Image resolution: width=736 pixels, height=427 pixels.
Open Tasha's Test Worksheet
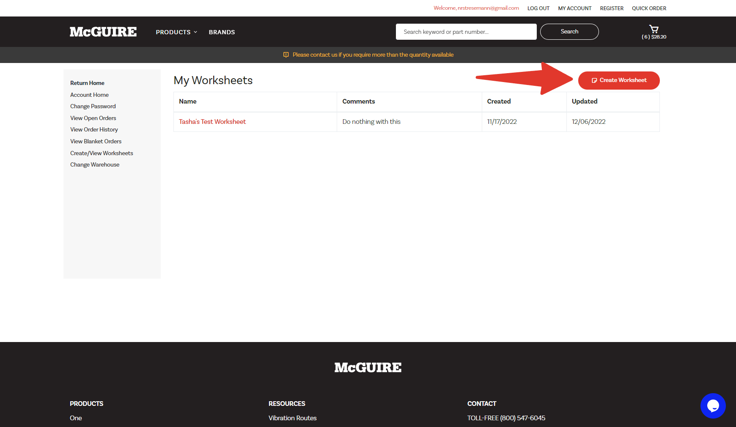click(x=212, y=121)
